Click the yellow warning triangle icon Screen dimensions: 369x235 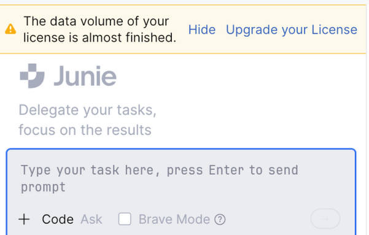pyautogui.click(x=10, y=29)
